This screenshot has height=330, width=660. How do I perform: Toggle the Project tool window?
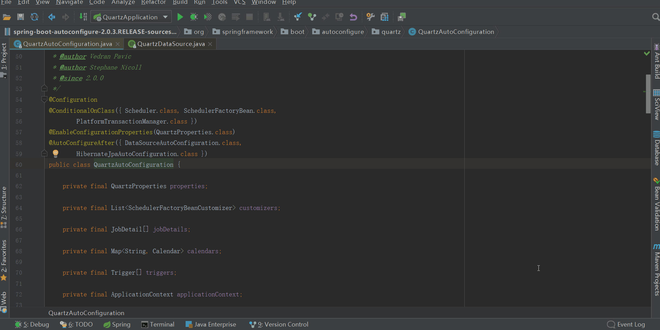pos(4,60)
